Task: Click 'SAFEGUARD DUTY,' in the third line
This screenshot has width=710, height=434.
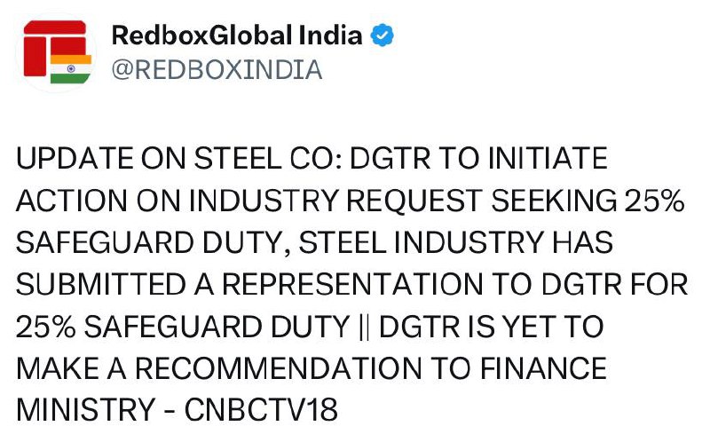Action: (153, 243)
